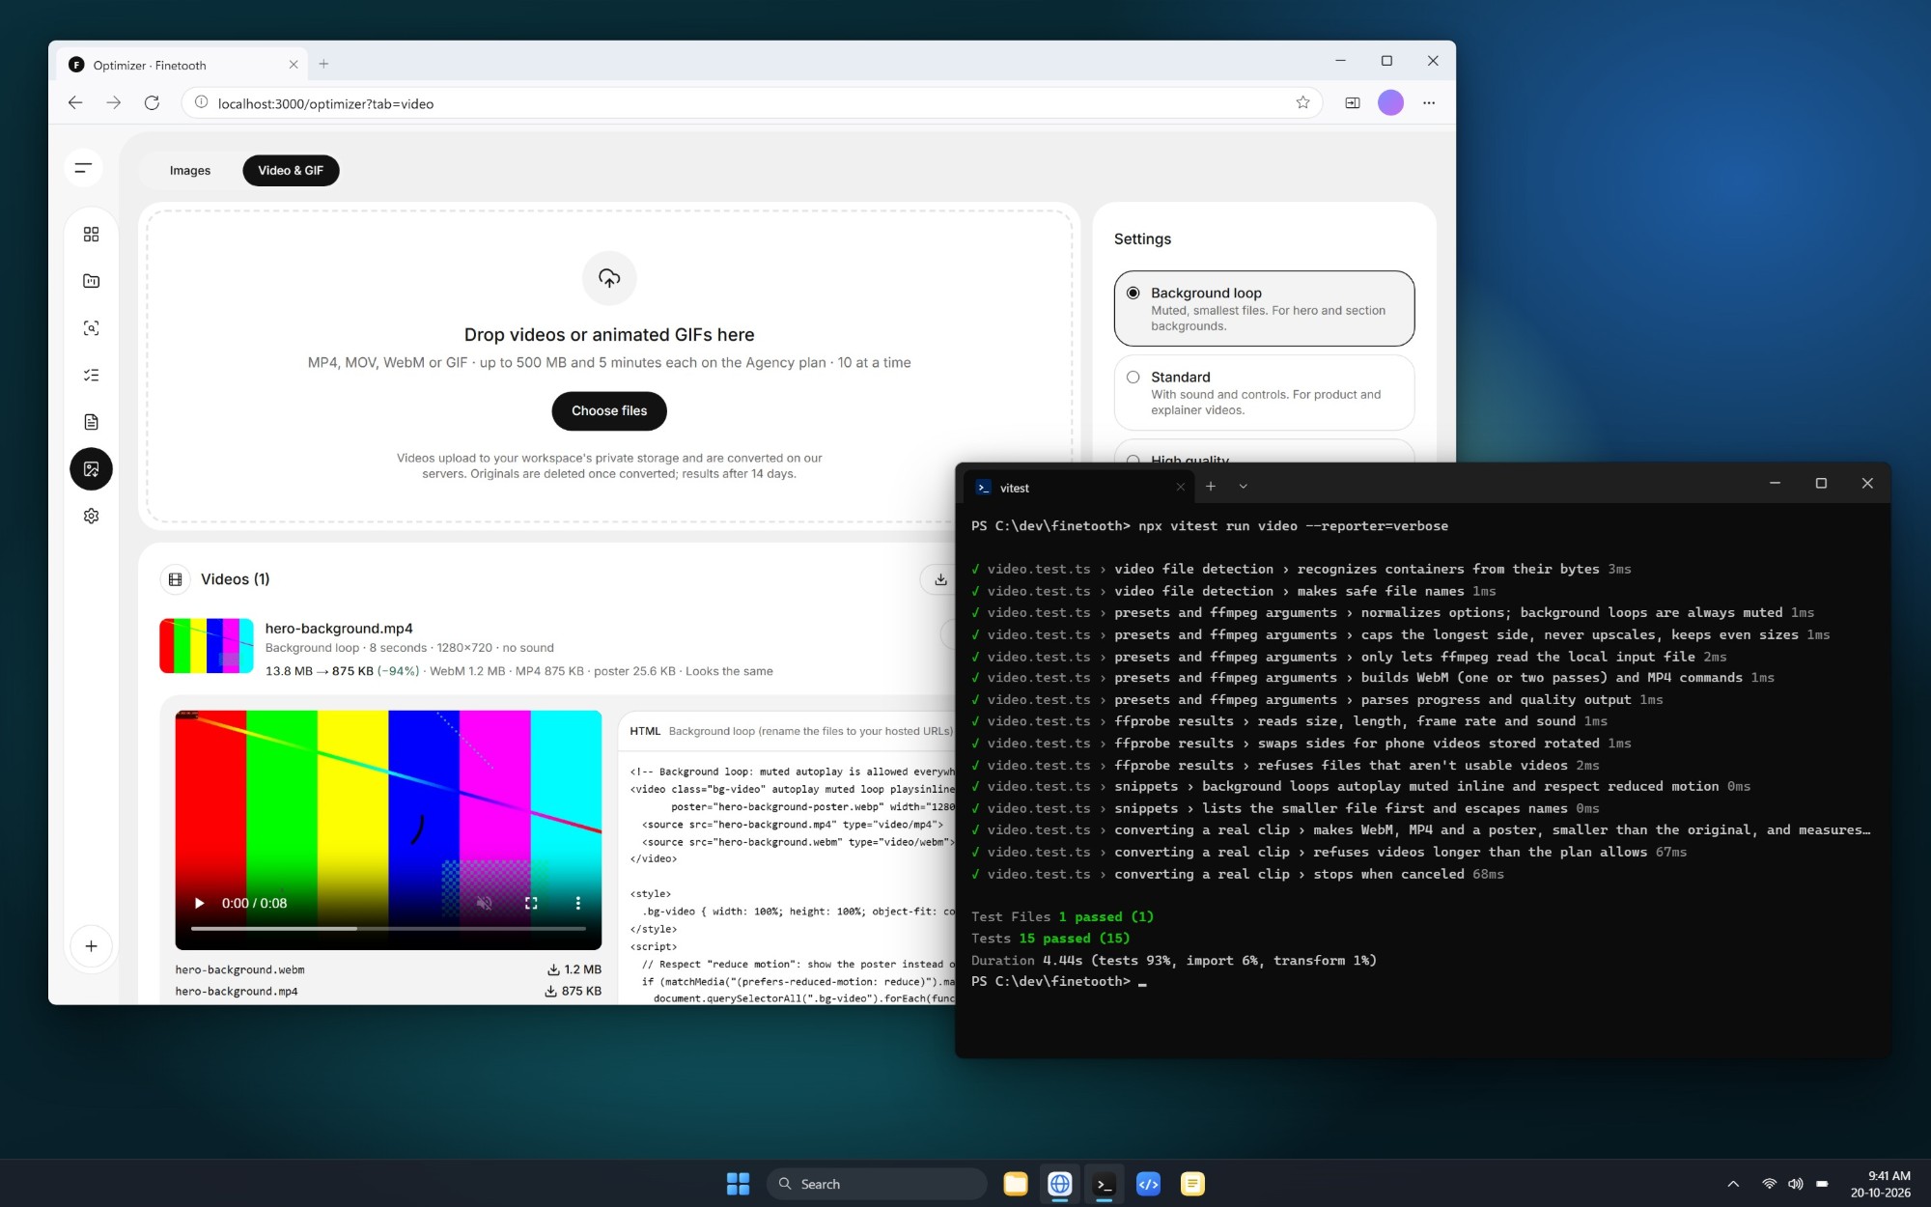Open terminal tab dropdown chevron

point(1243,487)
